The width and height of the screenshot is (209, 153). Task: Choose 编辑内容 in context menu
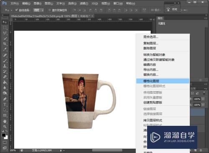point(163,65)
